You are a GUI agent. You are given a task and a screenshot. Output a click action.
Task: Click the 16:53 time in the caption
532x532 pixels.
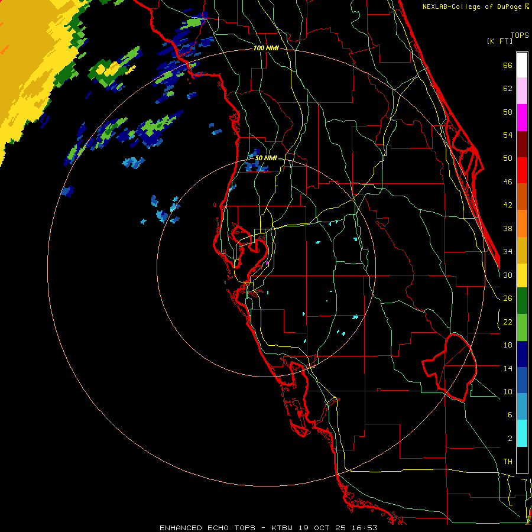365,528
